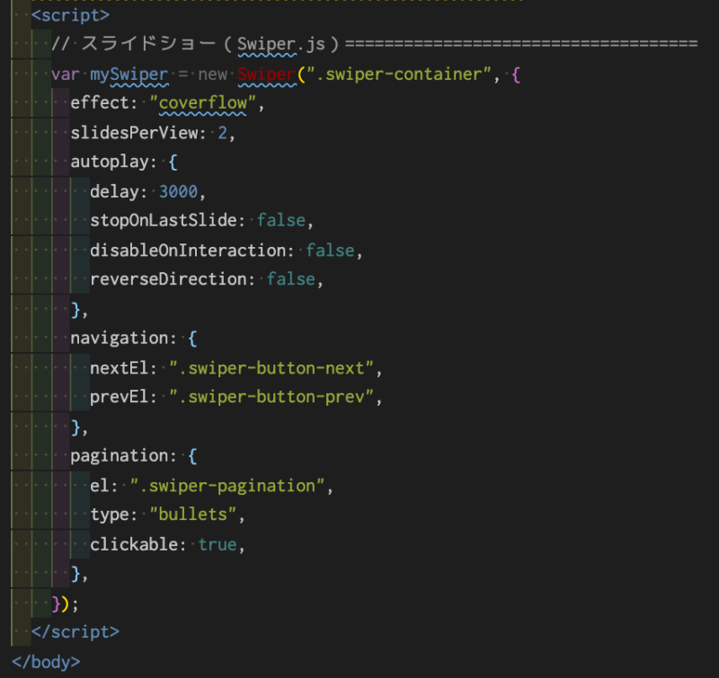Click the ".swiper-container" selector string
The width and height of the screenshot is (719, 678).
(x=399, y=75)
